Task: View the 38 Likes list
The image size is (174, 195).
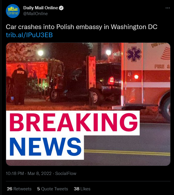Action: (82, 189)
